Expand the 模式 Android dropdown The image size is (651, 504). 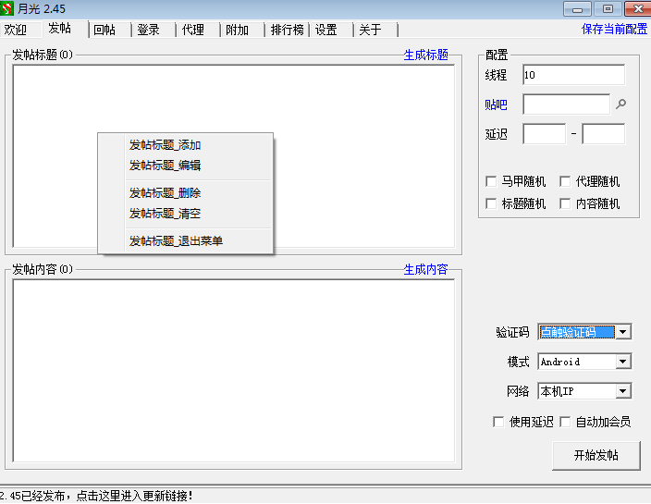(x=623, y=362)
